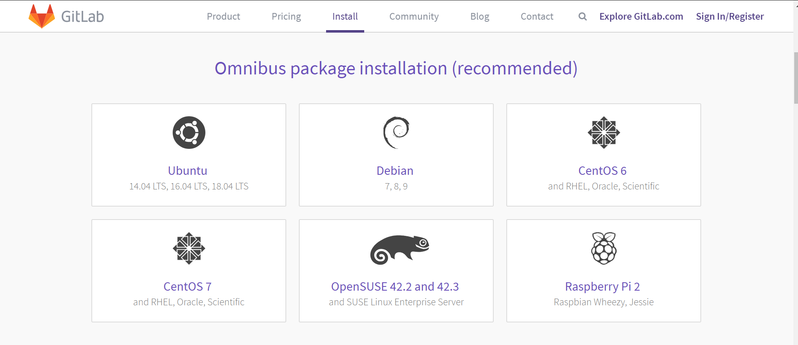Click 'and RHEL, Oracle, Scientific' under CentOS 6

(604, 186)
